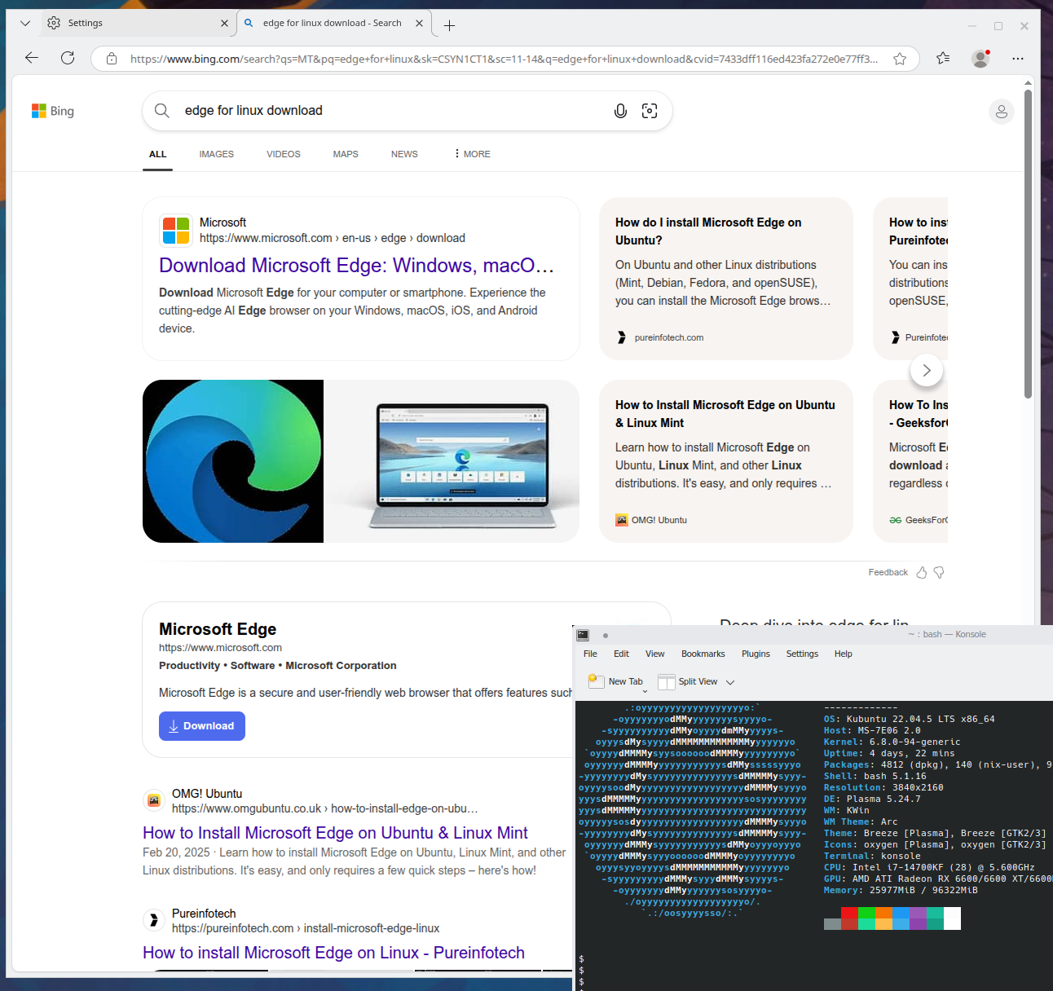
Task: Click the Bing page vertical scrollbar
Action: coord(1028,244)
